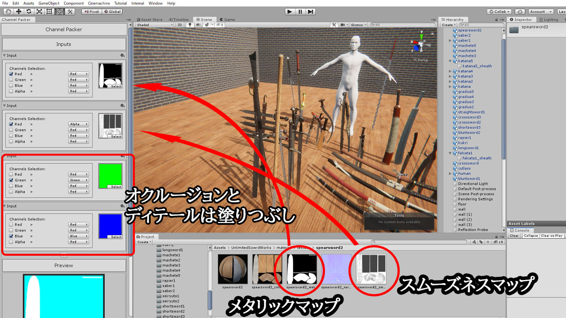This screenshot has width=566, height=318.
Task: Check the Blue channel in the fourth Input
Action: pos(11,236)
